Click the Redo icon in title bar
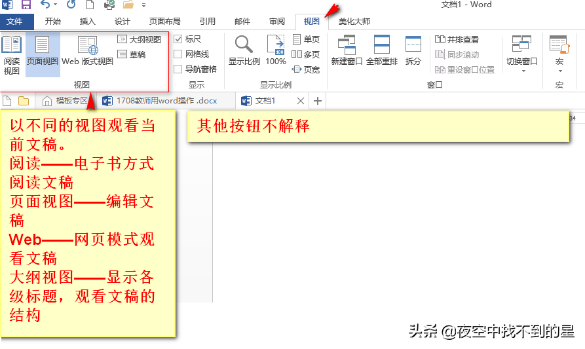 click(x=71, y=5)
